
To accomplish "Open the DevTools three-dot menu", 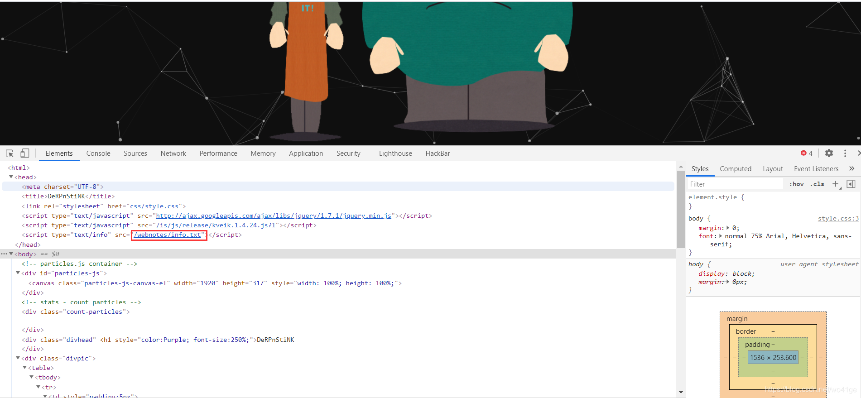I will click(845, 153).
